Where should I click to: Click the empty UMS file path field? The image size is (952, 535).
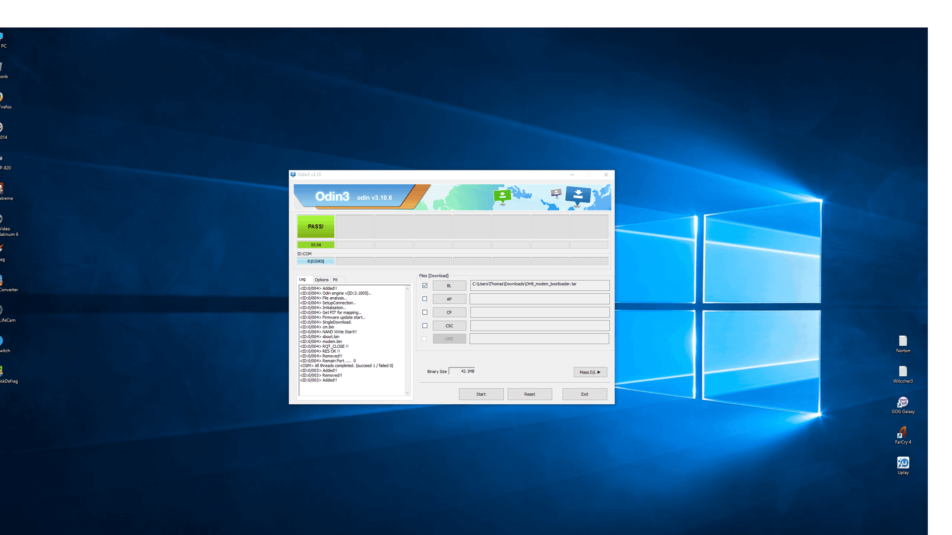[x=539, y=339]
